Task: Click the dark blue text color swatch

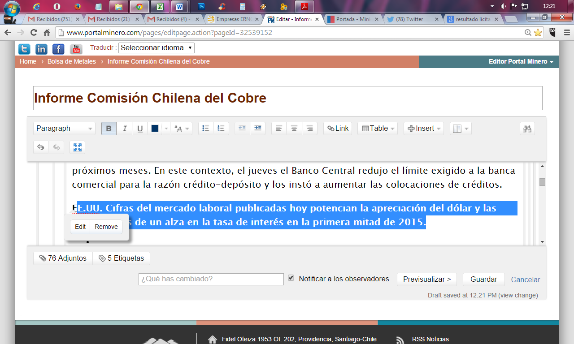Action: 155,129
